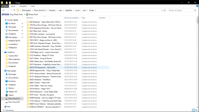The image size is (199, 112).
Task: Open the Archivo menu tab
Action: pos(5,6)
